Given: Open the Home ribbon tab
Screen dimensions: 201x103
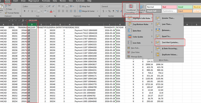Looking at the screenshot, I should 8,1.
